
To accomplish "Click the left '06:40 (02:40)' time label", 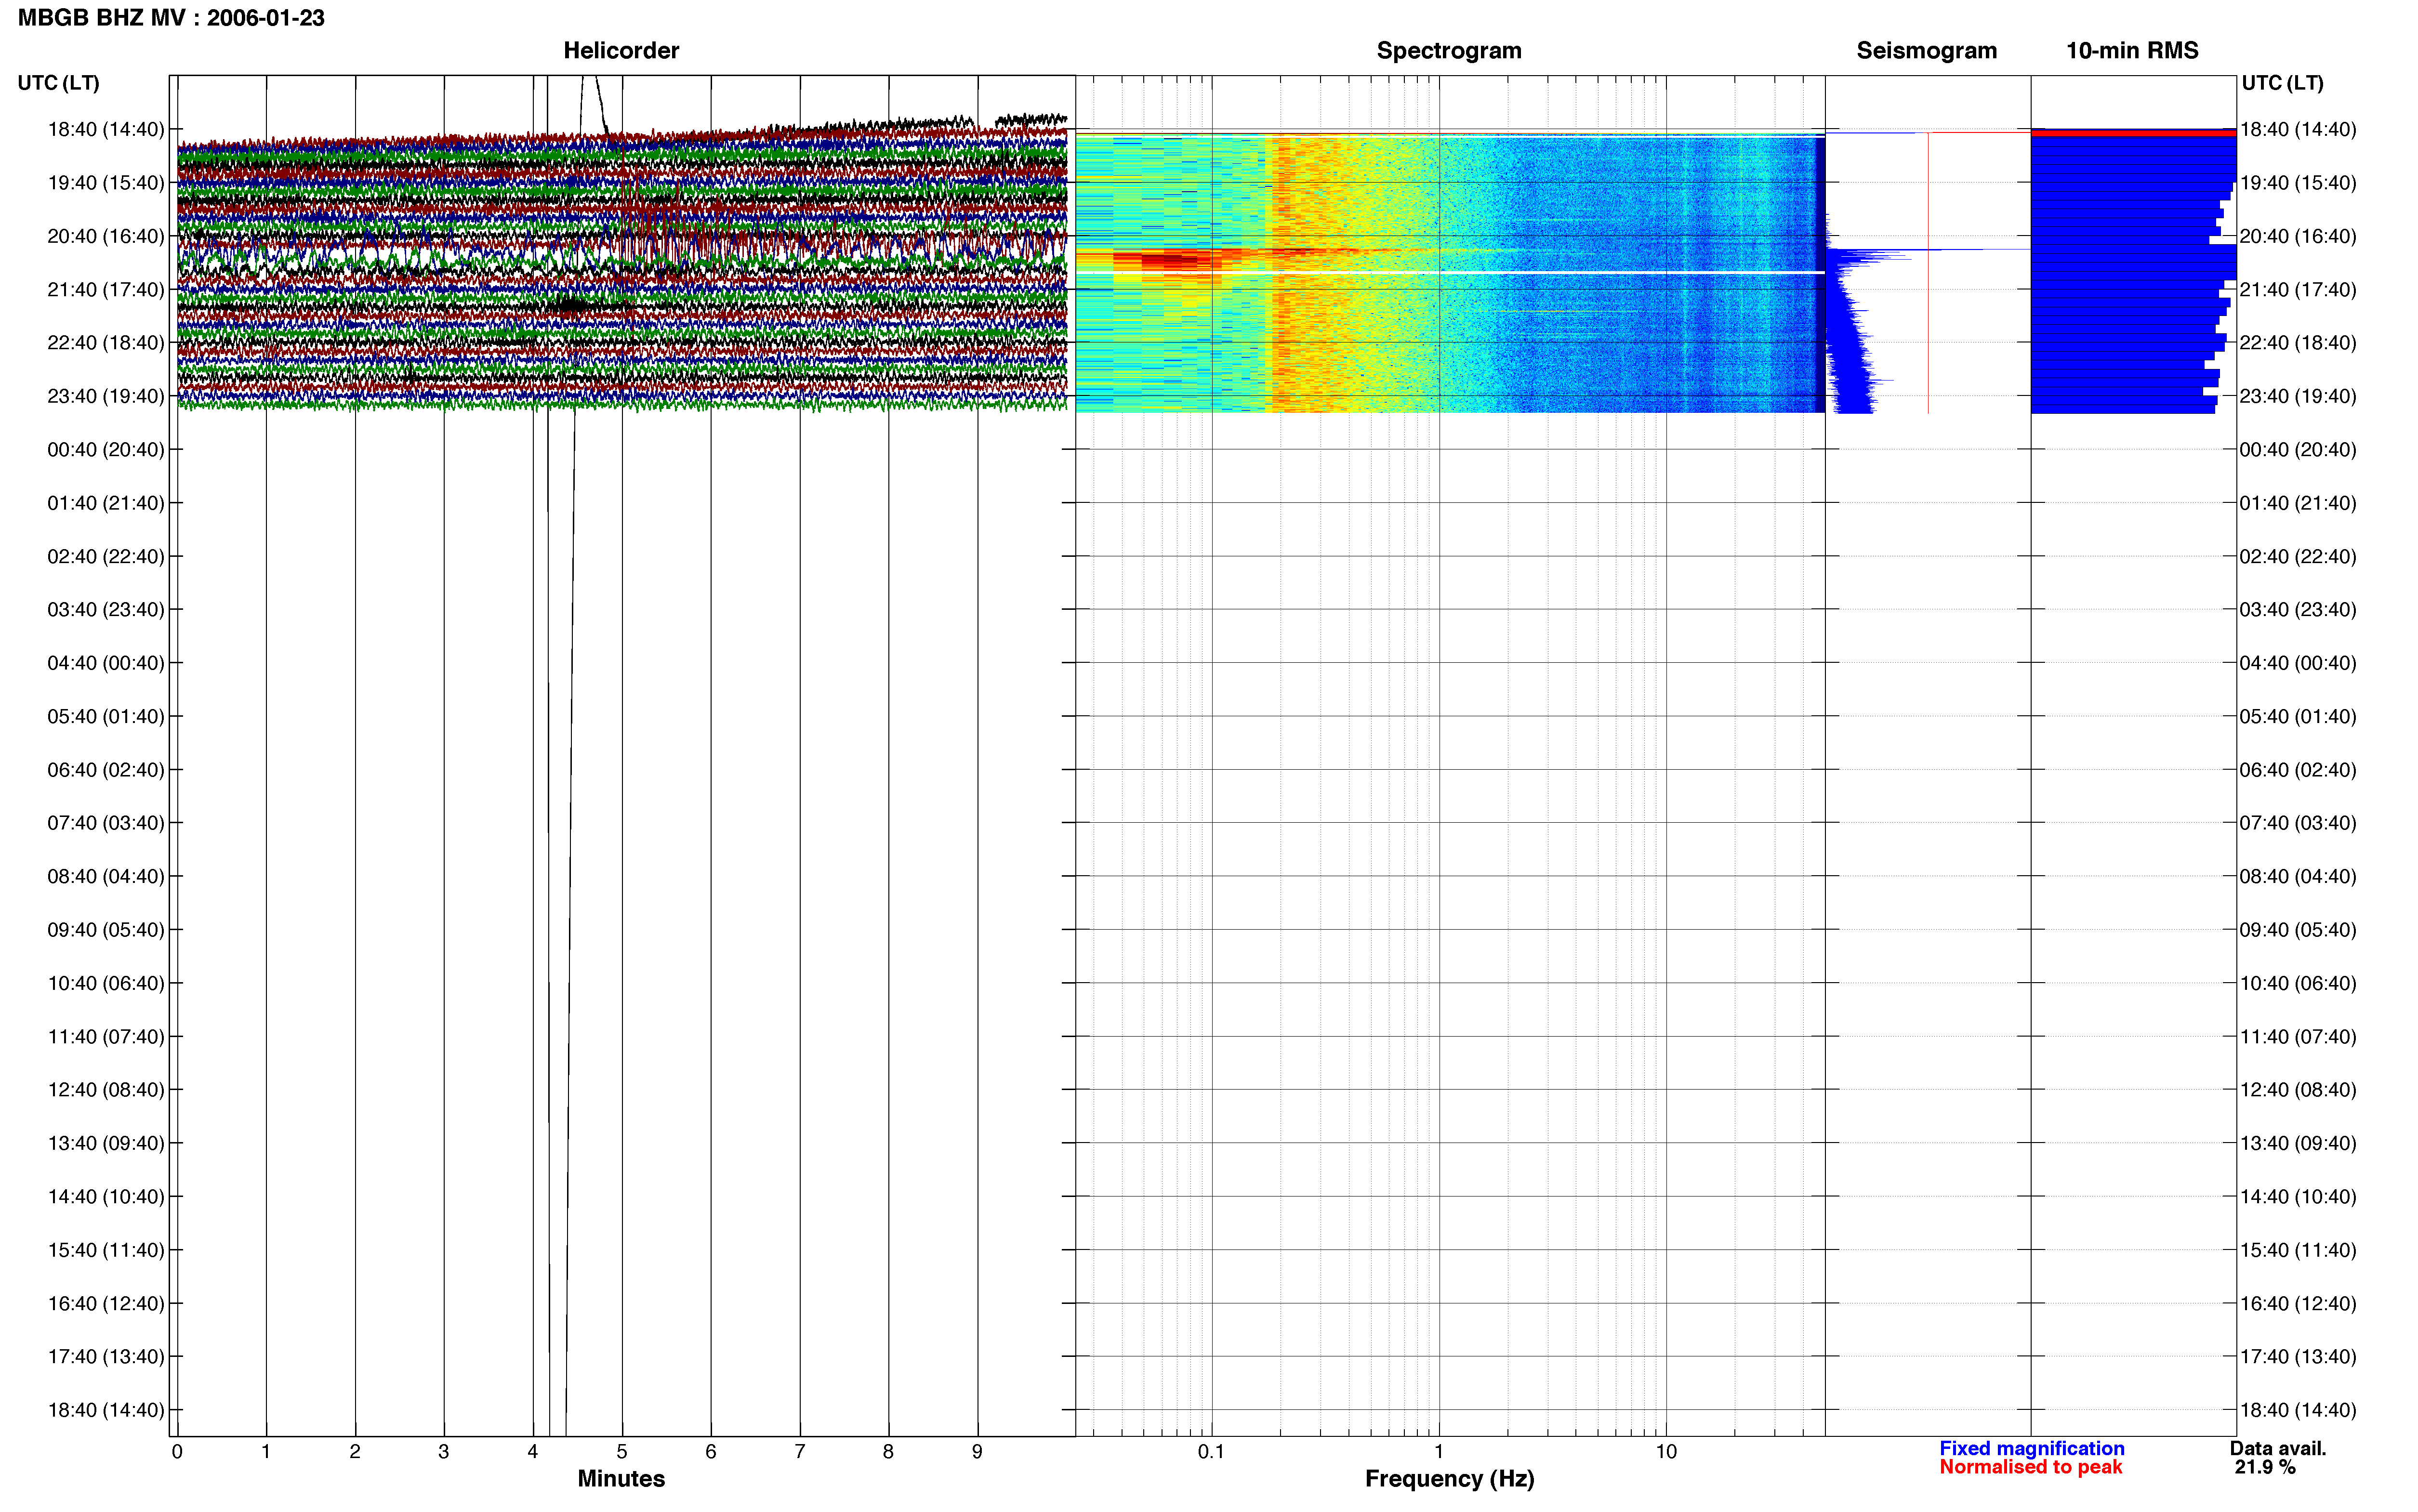I will pyautogui.click(x=106, y=770).
